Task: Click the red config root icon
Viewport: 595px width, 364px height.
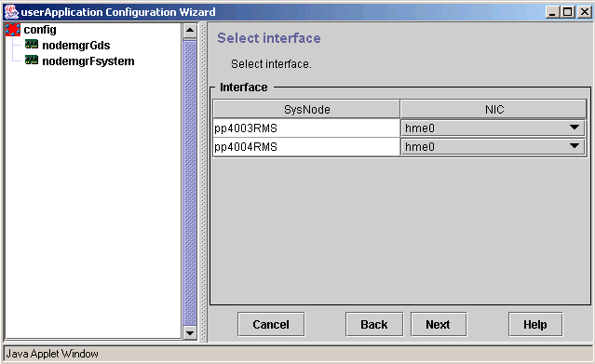Action: point(13,30)
